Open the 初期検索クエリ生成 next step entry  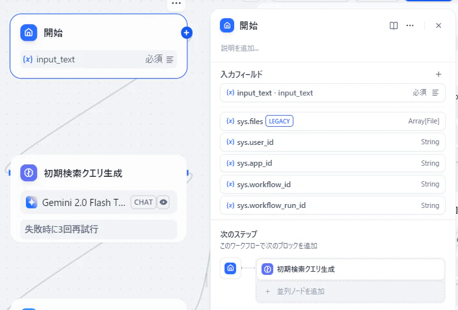click(351, 269)
